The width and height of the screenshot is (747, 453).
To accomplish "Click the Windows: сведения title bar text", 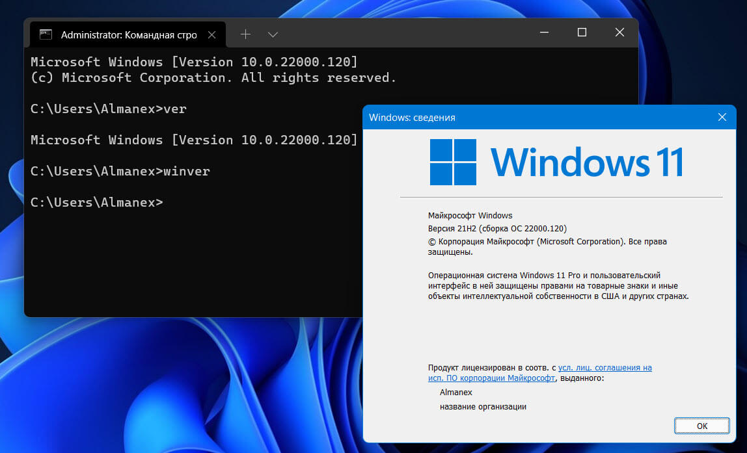I will [x=412, y=118].
